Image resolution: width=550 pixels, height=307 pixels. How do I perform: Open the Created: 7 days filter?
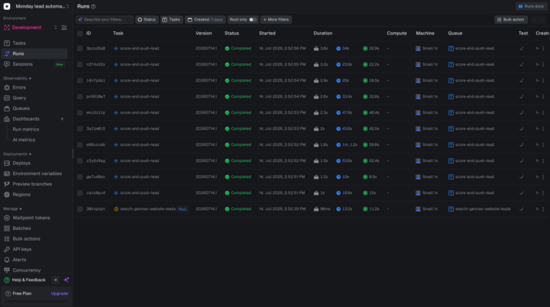pyautogui.click(x=205, y=20)
